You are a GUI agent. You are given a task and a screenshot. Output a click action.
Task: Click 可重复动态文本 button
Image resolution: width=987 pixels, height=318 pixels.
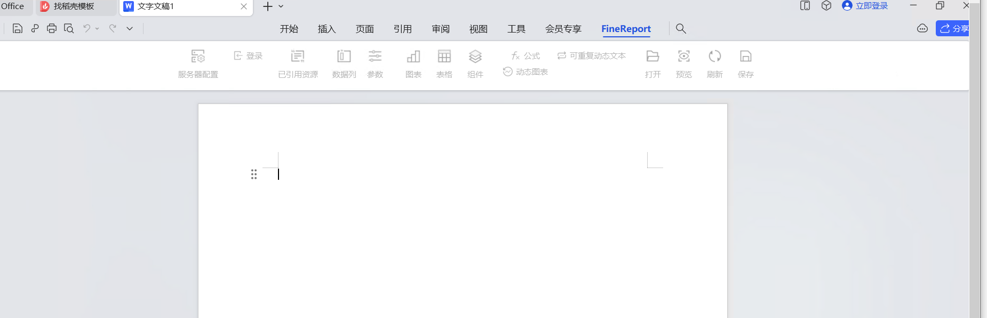(592, 55)
